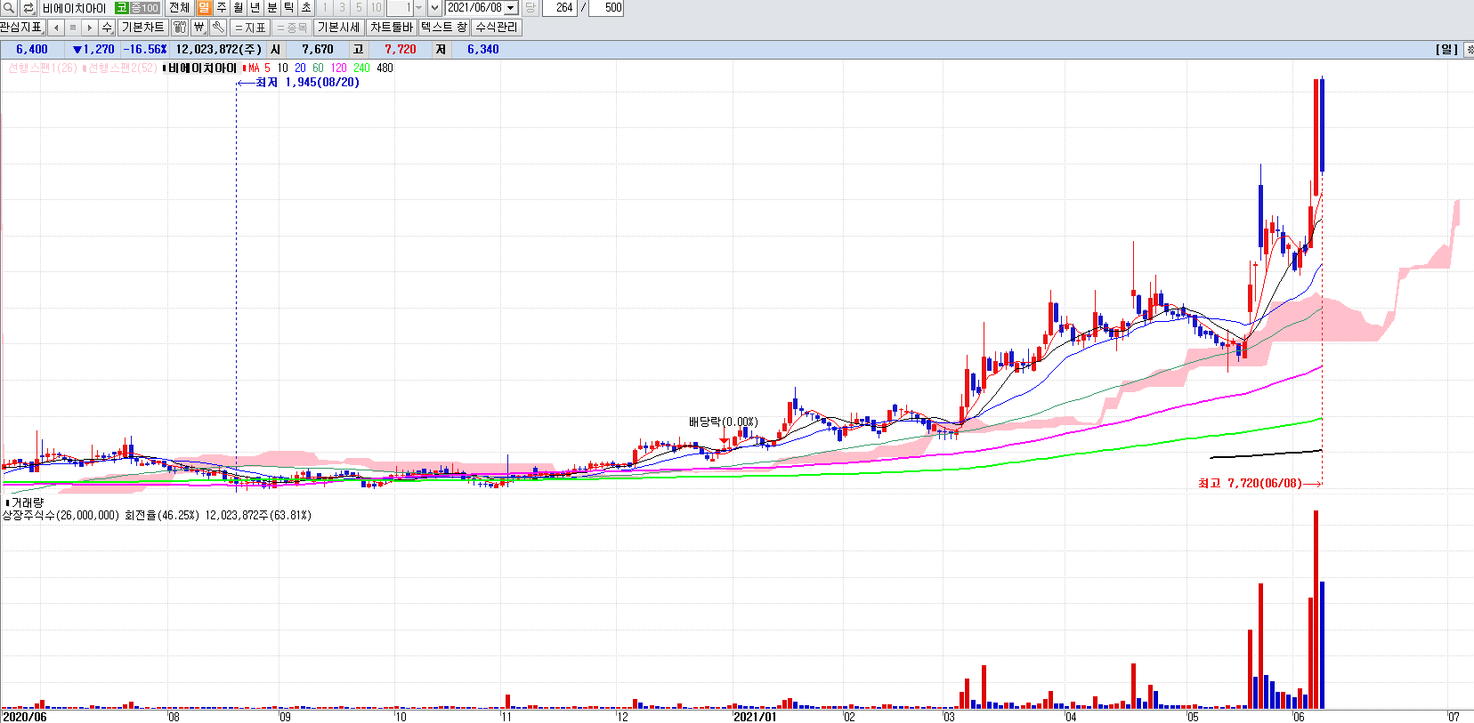Viewport: 1474px width, 723px height.
Task: Switch chart to yearly 년 period
Action: pyautogui.click(x=255, y=7)
